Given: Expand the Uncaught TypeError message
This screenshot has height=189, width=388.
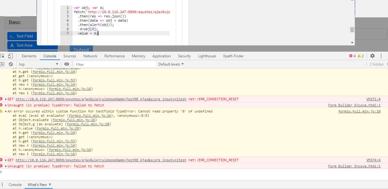Looking at the screenshot, I should tap(5, 105).
